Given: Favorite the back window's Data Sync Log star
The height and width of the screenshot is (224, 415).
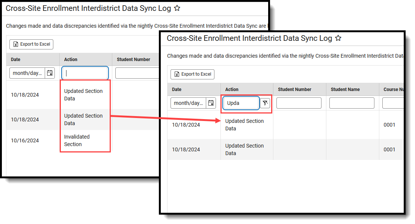Looking at the screenshot, I should tap(177, 8).
